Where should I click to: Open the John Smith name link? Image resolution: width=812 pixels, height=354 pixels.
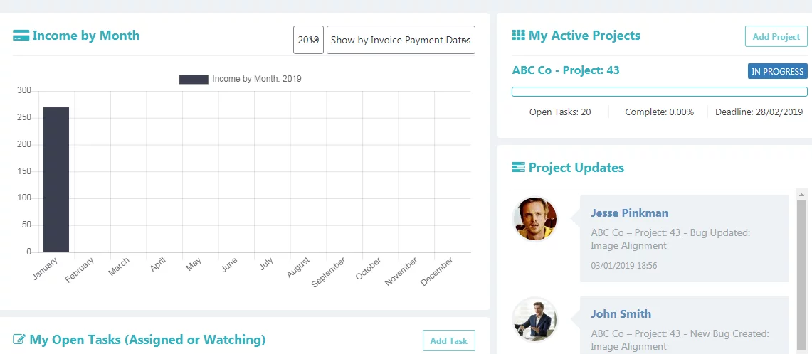621,313
